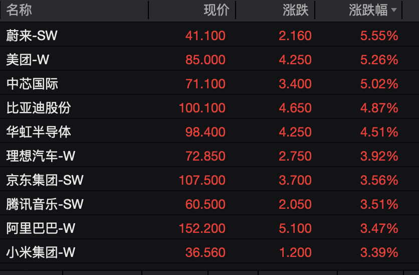This screenshot has height=275, width=419.
Task: Click 比亚迪股份 change value 4.650
Action: pos(295,108)
